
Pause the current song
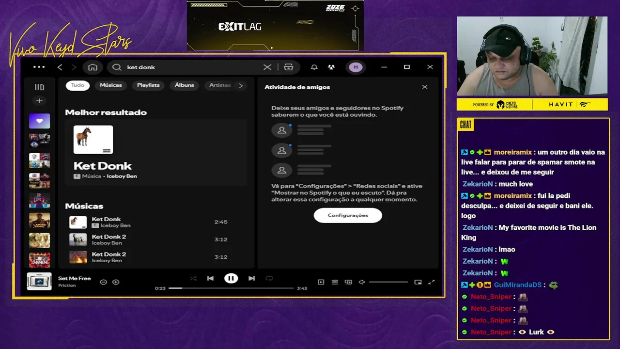231,278
